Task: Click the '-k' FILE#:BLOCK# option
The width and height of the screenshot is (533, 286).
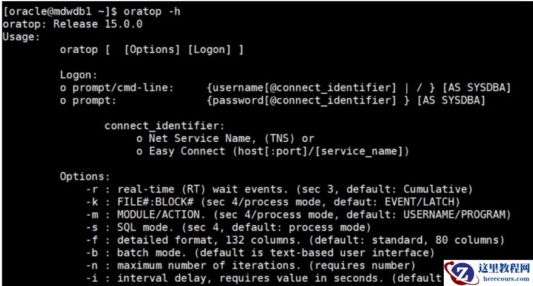Action: tap(92, 202)
